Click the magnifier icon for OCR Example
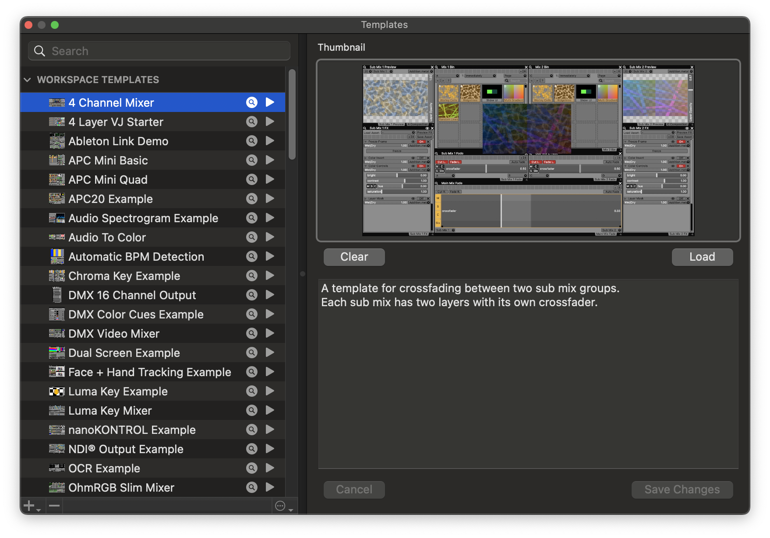Image resolution: width=770 pixels, height=538 pixels. (x=252, y=468)
